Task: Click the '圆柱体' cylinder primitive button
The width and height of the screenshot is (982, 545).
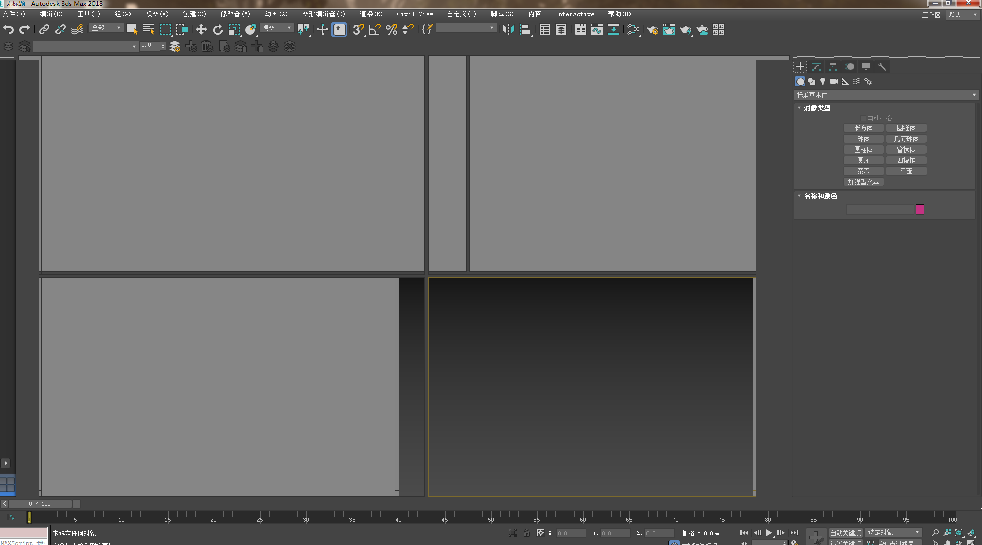Action: tap(863, 149)
